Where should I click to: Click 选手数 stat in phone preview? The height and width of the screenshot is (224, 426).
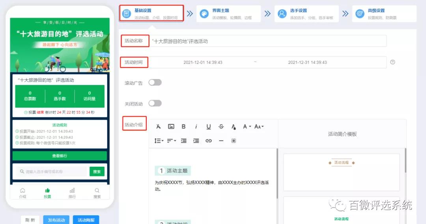click(60, 96)
